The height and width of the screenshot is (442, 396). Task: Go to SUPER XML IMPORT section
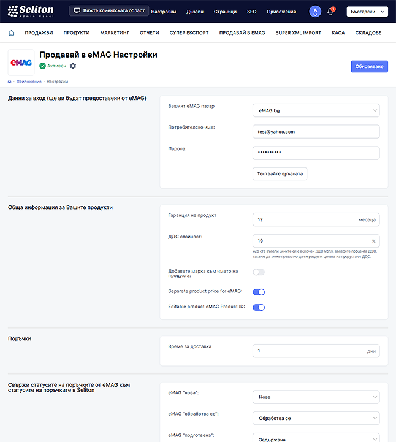(298, 33)
